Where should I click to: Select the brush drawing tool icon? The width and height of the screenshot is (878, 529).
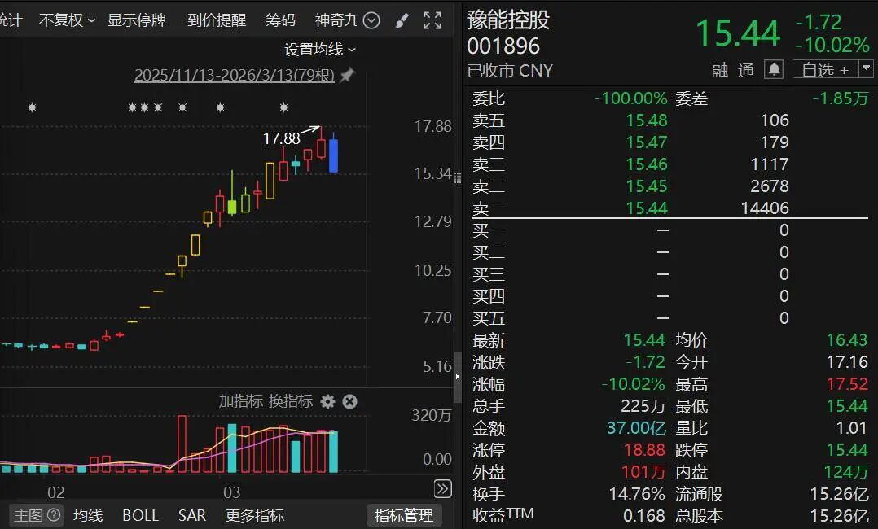click(402, 20)
